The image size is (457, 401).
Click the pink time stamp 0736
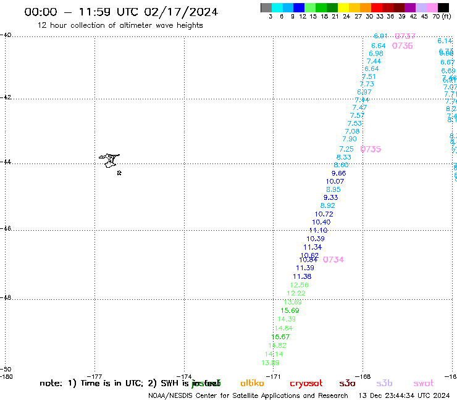pos(403,46)
